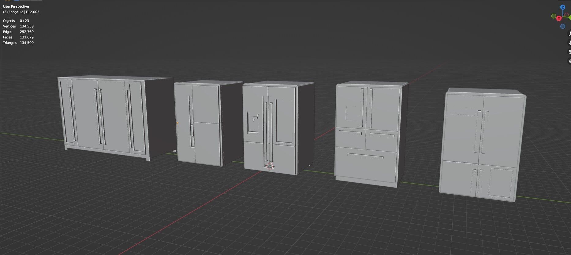This screenshot has height=255, width=571.
Task: Click the Objects '0 / 23' statistic
Action: pos(24,21)
